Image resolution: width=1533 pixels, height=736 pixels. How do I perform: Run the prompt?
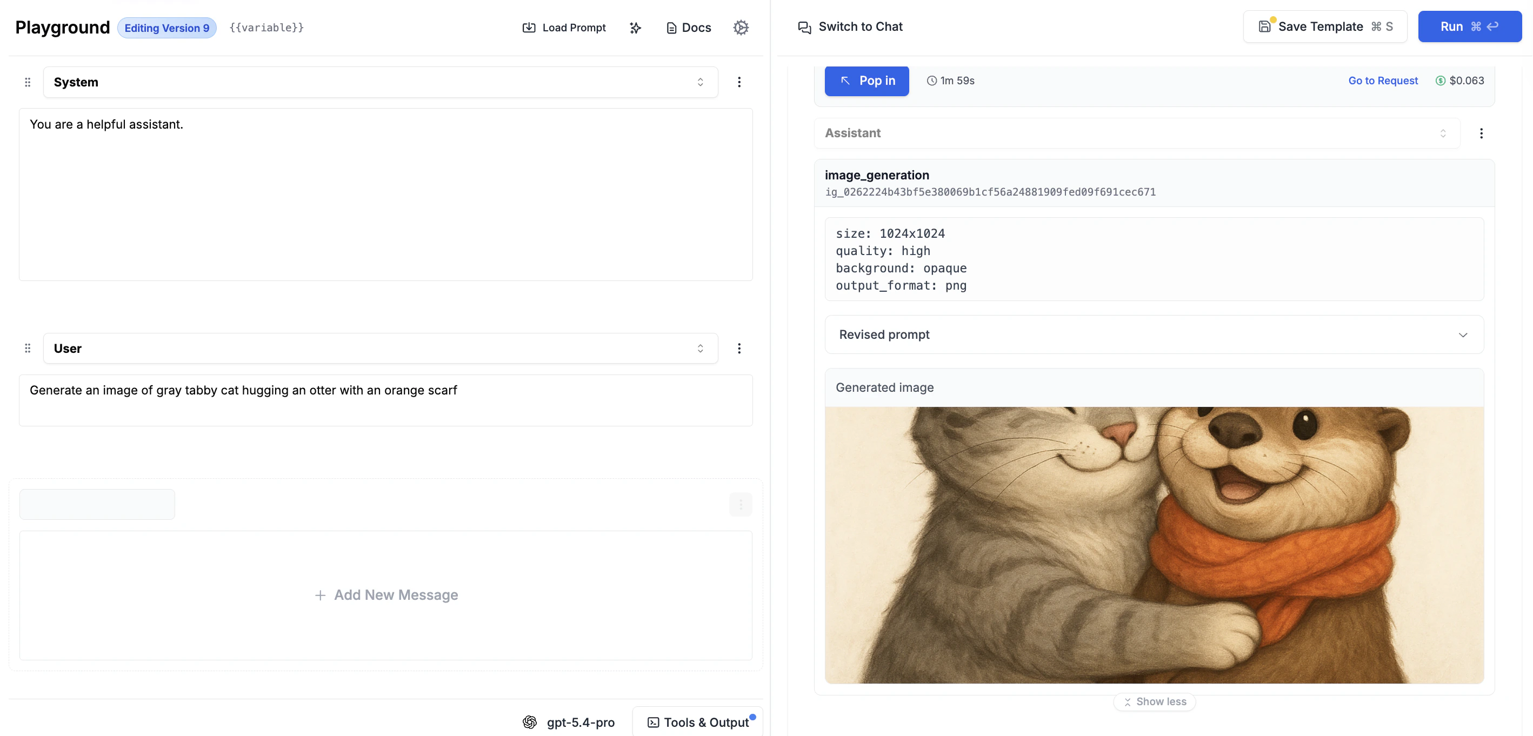[x=1469, y=27]
